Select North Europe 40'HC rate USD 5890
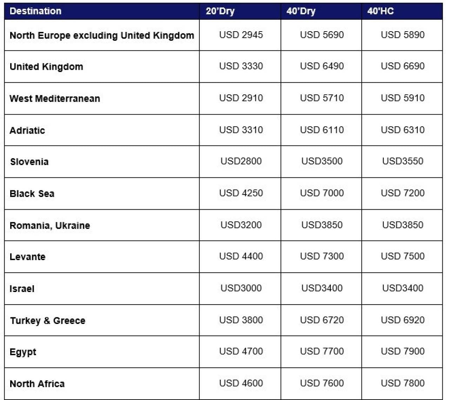The width and height of the screenshot is (449, 400). pos(403,35)
